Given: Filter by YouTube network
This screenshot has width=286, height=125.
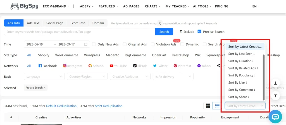Looking at the screenshot, I should (118, 66).
